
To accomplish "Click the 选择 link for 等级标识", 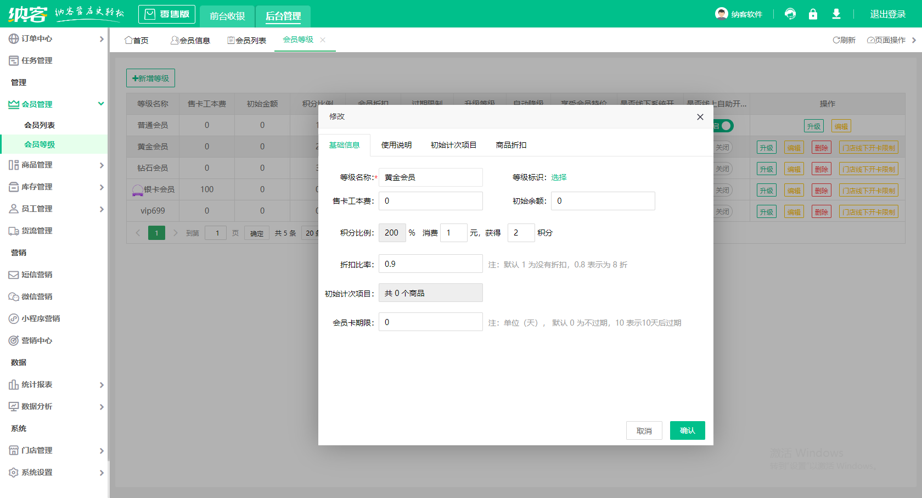I will point(559,177).
